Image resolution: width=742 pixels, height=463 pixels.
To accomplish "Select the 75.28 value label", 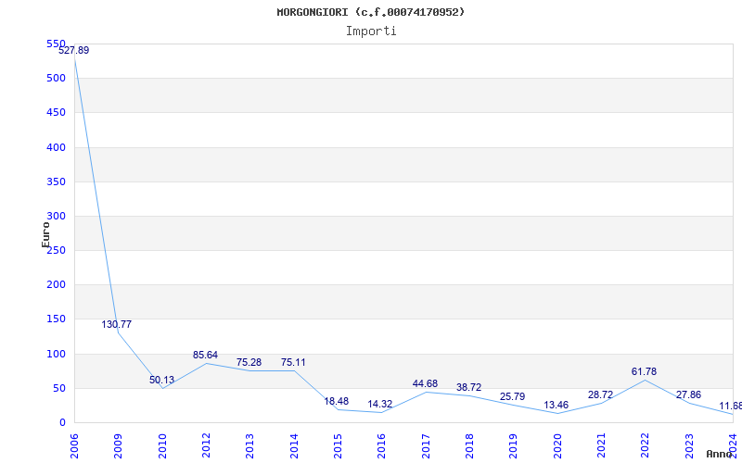I will [249, 362].
